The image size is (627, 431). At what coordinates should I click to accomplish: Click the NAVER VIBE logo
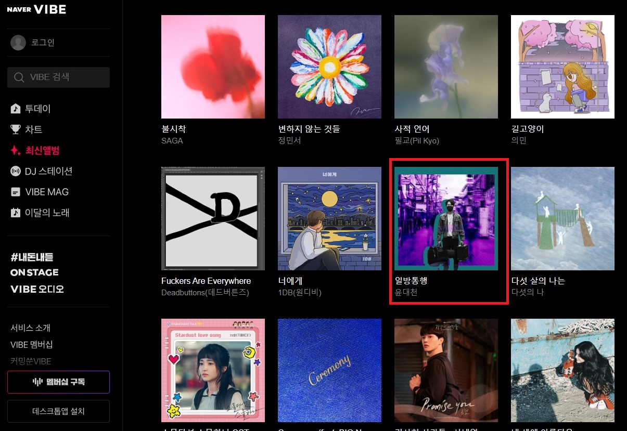point(36,9)
